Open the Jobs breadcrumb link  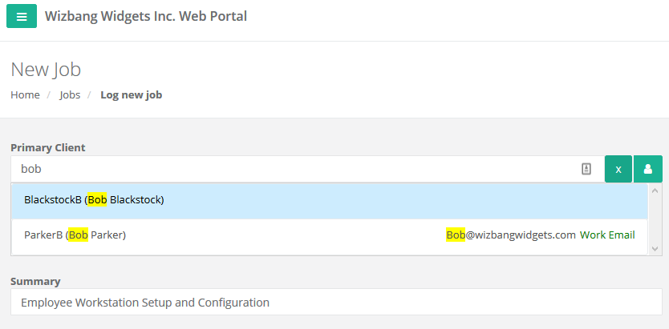click(70, 94)
